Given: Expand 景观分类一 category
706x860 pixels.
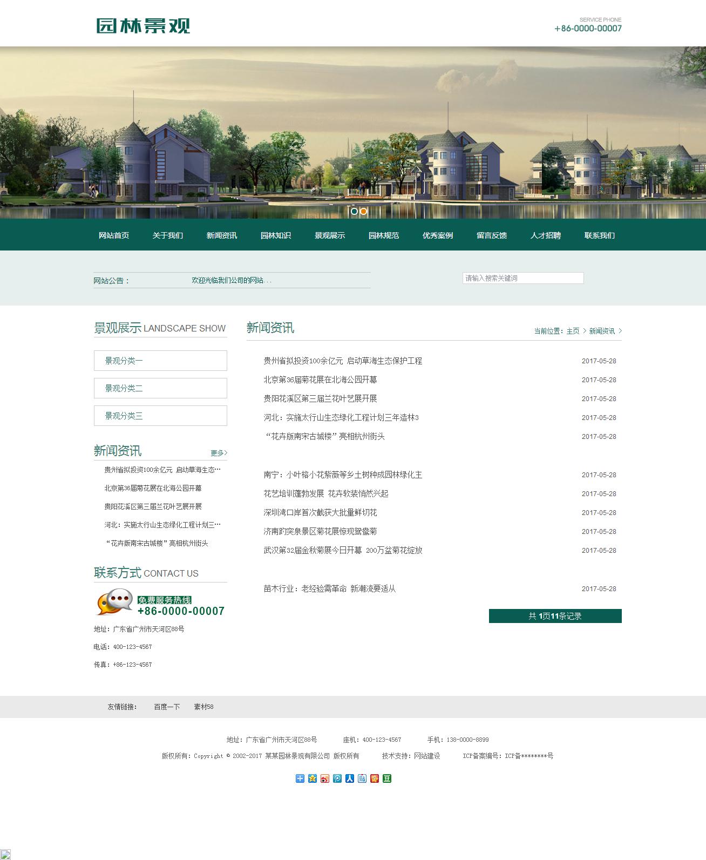Looking at the screenshot, I should click(x=160, y=361).
